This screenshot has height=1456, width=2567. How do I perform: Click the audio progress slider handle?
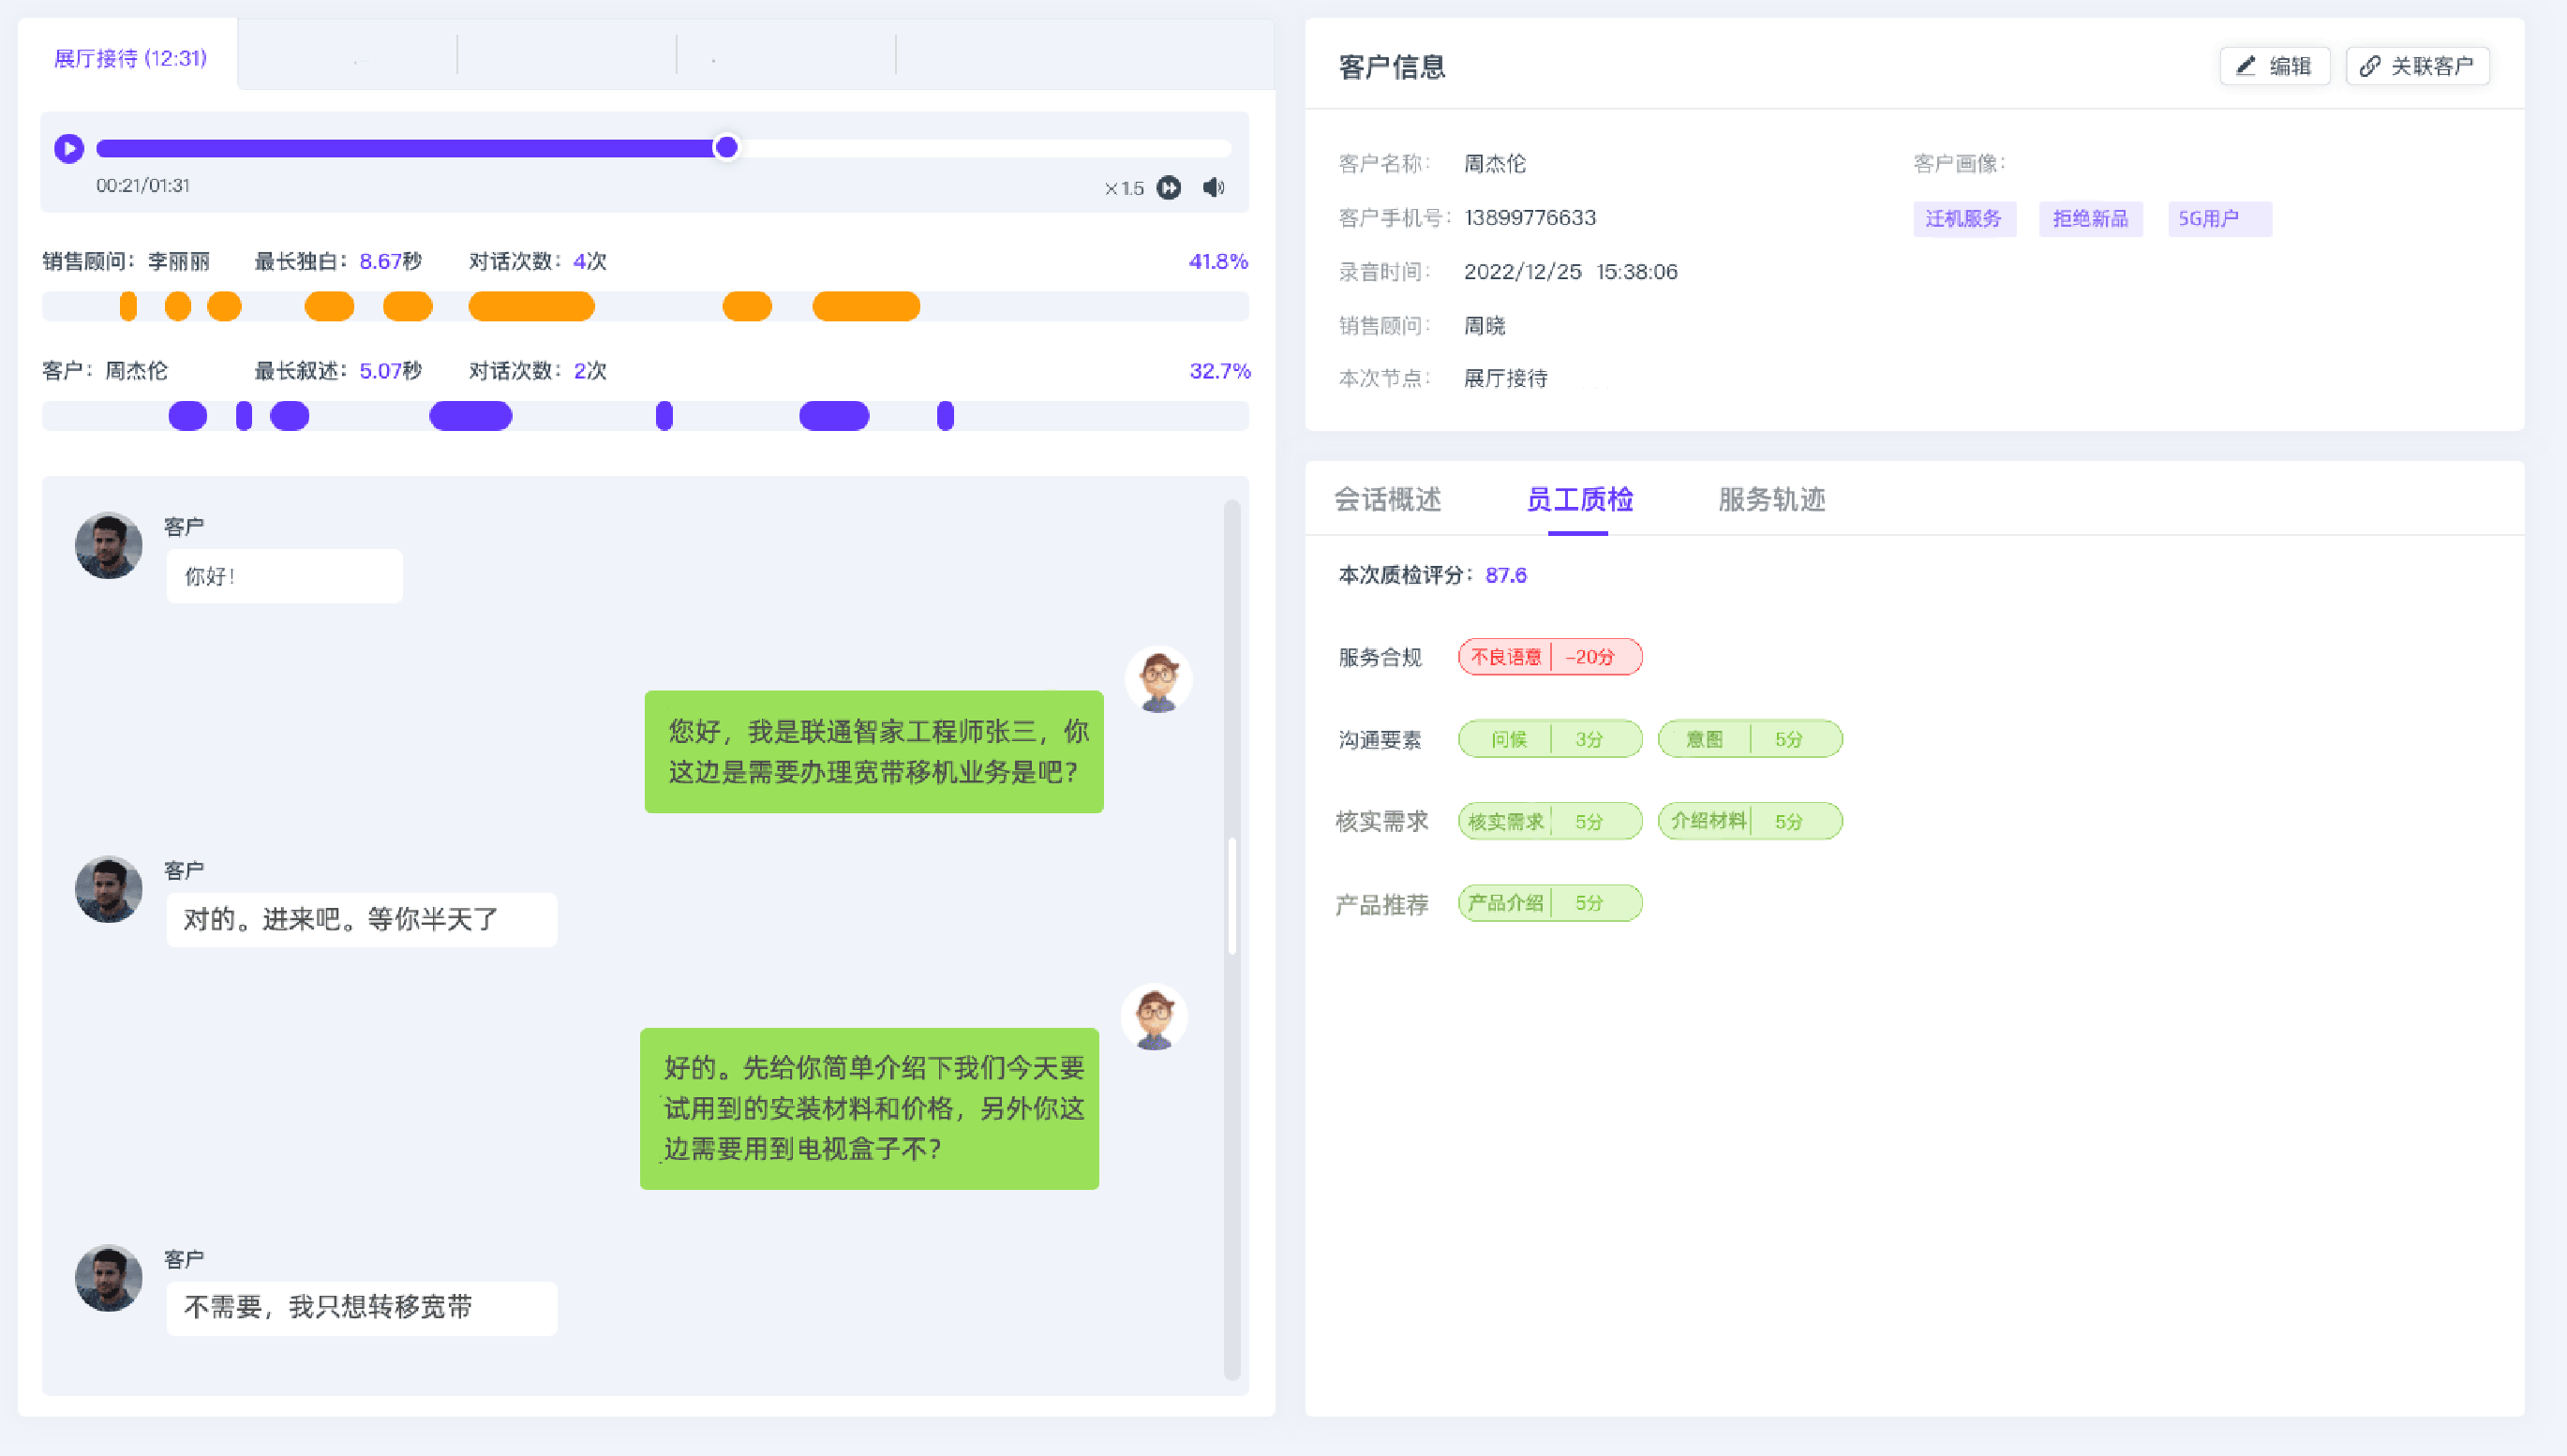click(x=727, y=148)
